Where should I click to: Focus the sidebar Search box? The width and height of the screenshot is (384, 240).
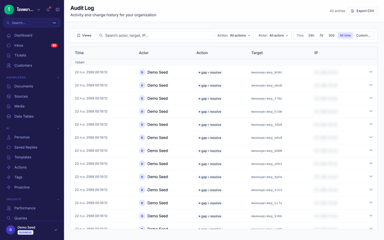point(32,23)
